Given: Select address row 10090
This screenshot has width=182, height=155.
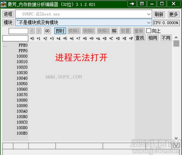Looking at the screenshot, I should coord(22,106).
